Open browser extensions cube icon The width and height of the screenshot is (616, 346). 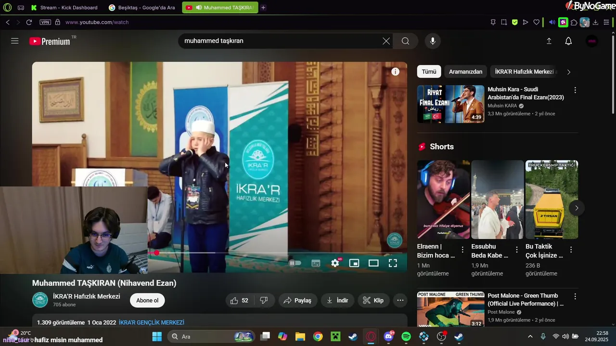pos(574,22)
